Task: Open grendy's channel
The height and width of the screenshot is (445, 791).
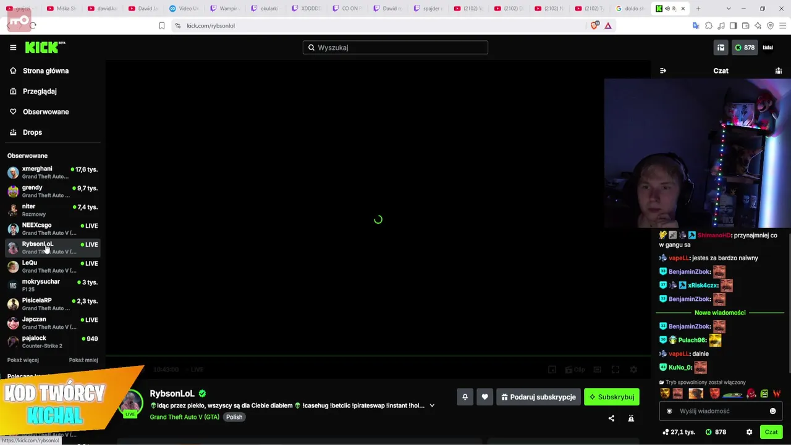Action: [53, 191]
